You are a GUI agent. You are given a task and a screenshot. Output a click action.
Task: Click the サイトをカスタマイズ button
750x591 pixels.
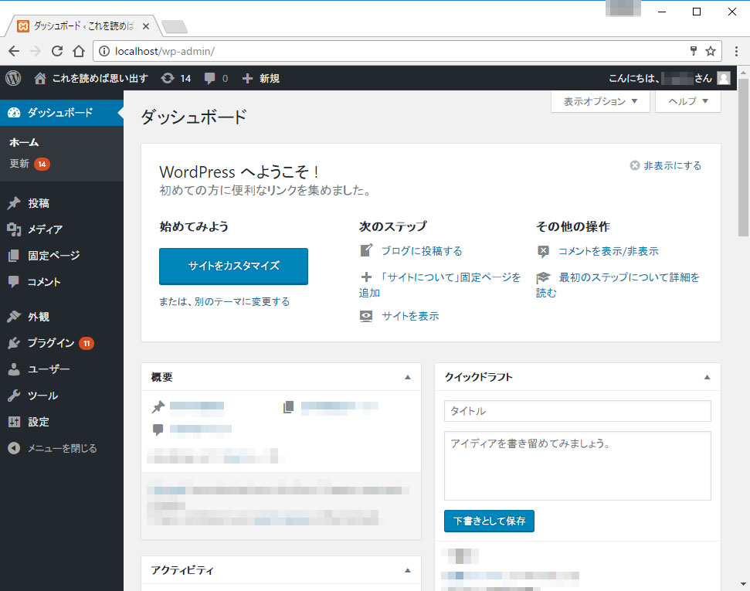pyautogui.click(x=233, y=266)
